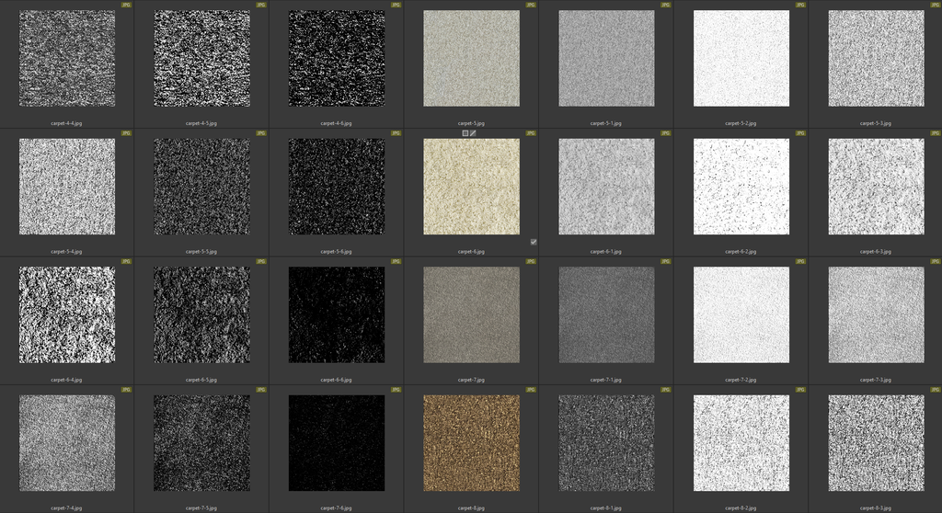Click the square icon above carpet-6.jpg thumbnail
The width and height of the screenshot is (942, 513).
[x=465, y=133]
